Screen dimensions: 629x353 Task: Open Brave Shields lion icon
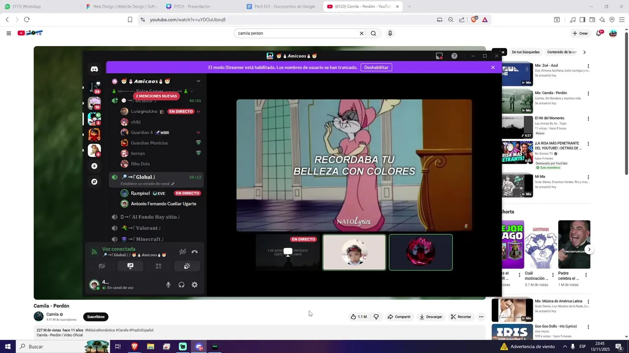coord(474,20)
